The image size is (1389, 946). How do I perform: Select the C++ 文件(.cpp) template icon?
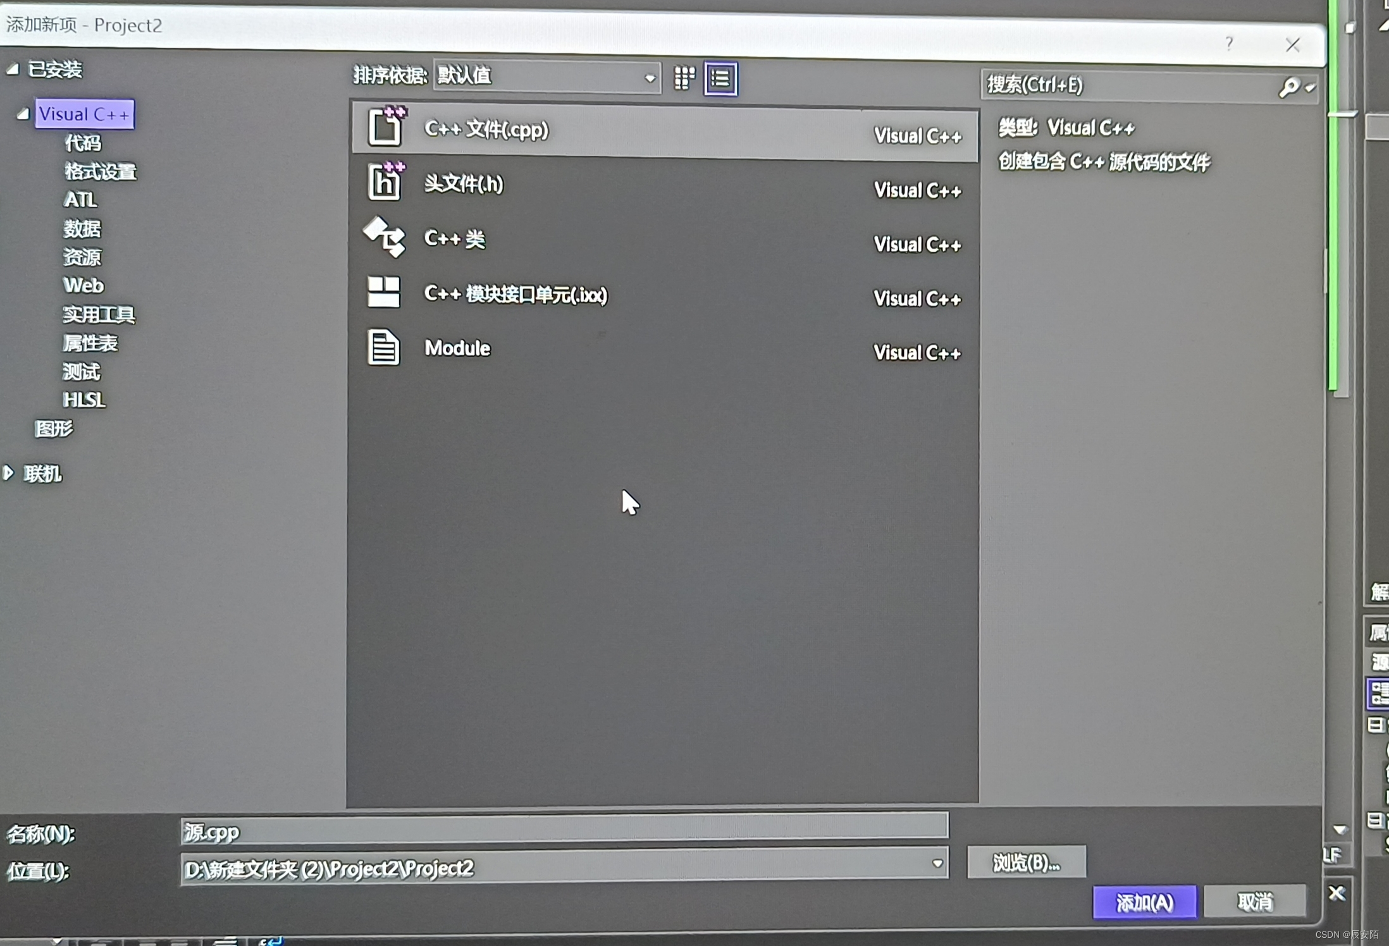(385, 127)
